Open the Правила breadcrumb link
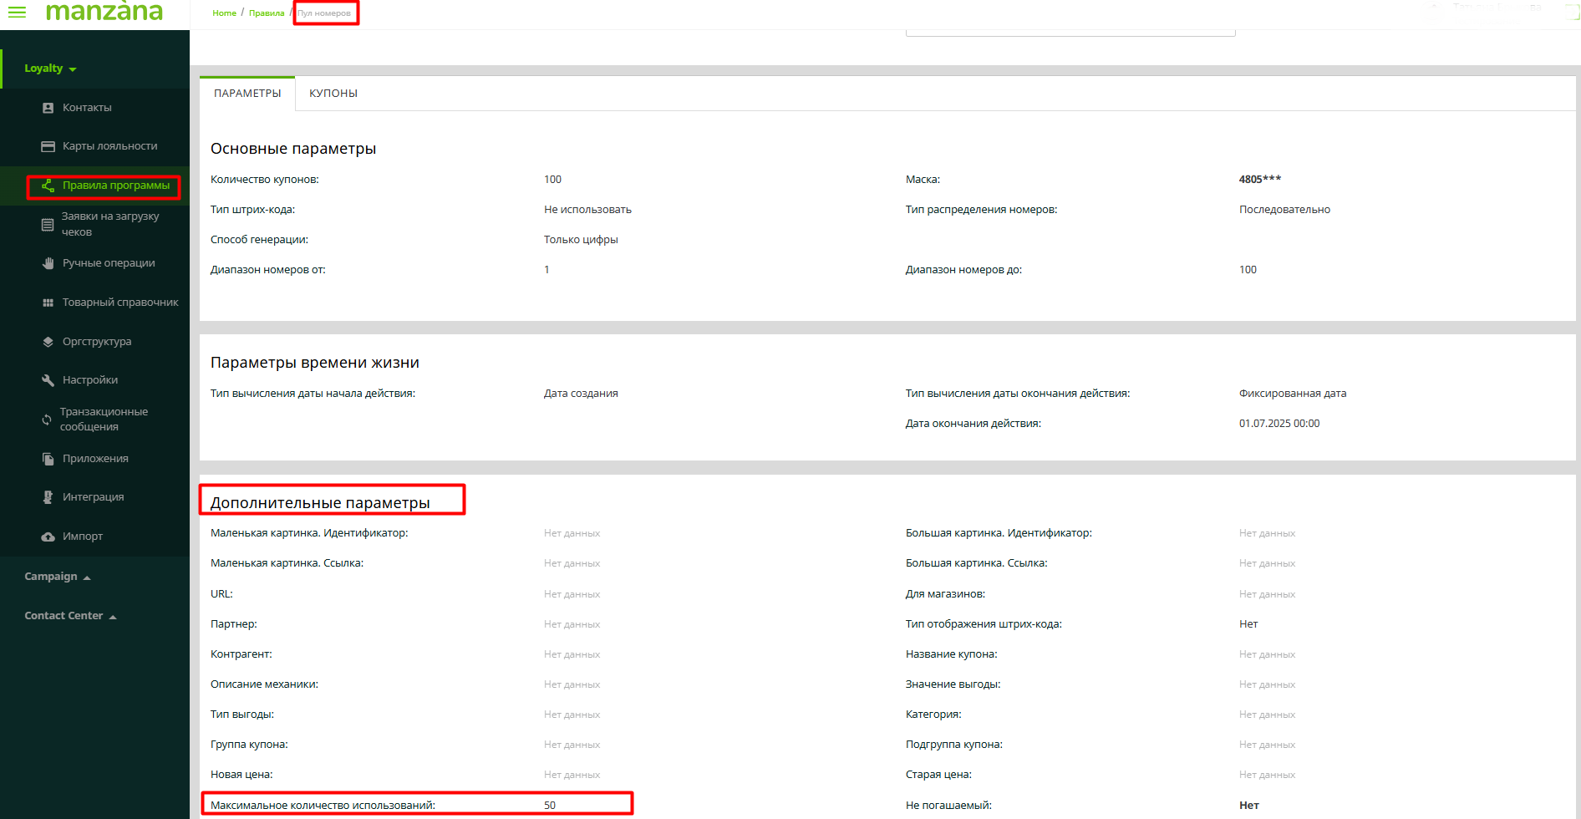 [267, 13]
